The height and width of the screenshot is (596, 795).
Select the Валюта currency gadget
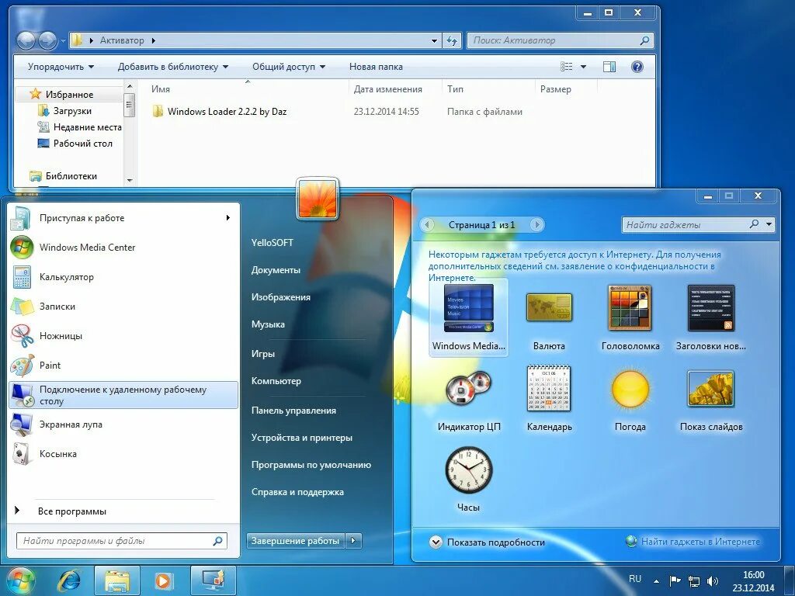pos(549,317)
